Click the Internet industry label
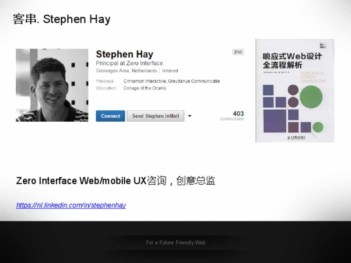 pos(170,71)
